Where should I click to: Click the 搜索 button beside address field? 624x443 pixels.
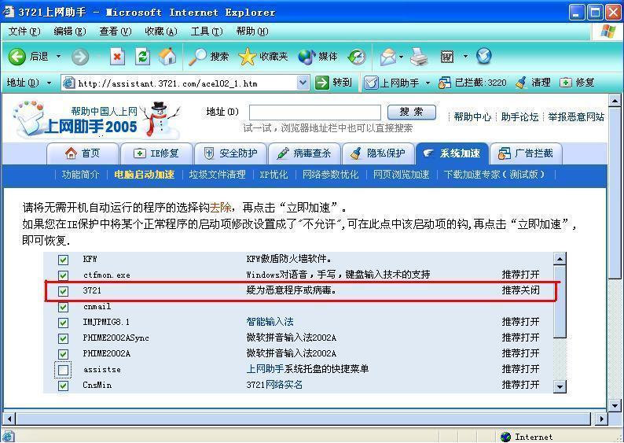tap(412, 113)
